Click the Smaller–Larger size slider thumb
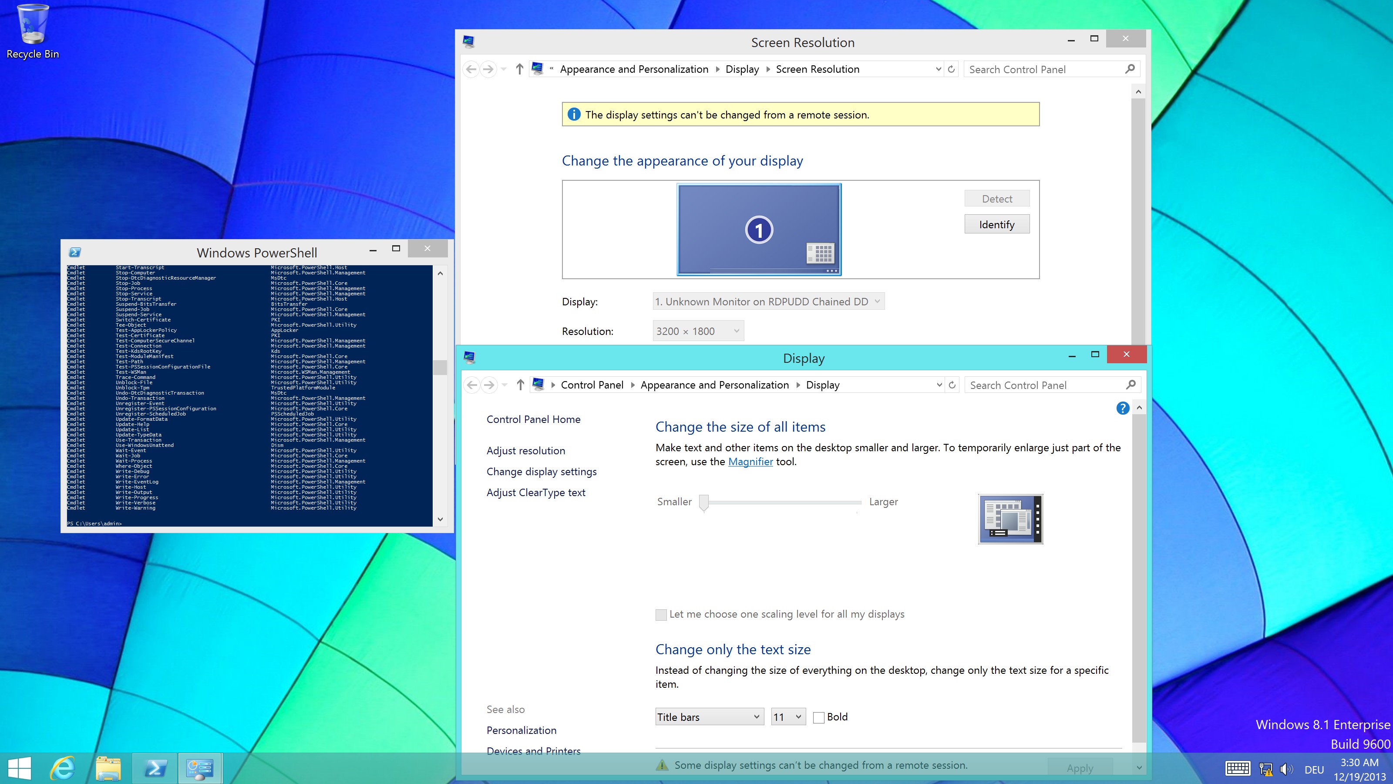The image size is (1393, 784). click(x=703, y=503)
